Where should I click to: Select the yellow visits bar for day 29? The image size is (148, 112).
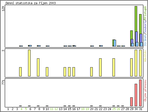point(132,67)
